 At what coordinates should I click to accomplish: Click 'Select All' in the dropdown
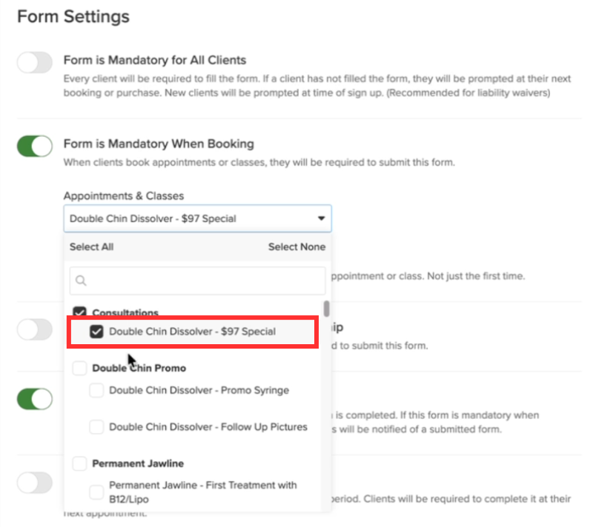coord(91,247)
